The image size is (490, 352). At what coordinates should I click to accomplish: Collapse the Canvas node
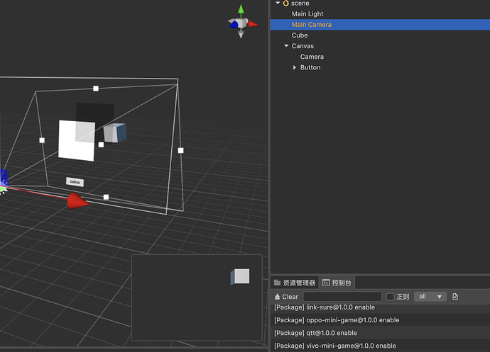286,46
